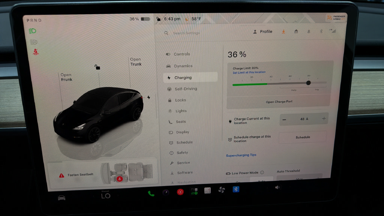The width and height of the screenshot is (384, 216).
Task: Open the Supercharging Tips link
Action: (241, 155)
